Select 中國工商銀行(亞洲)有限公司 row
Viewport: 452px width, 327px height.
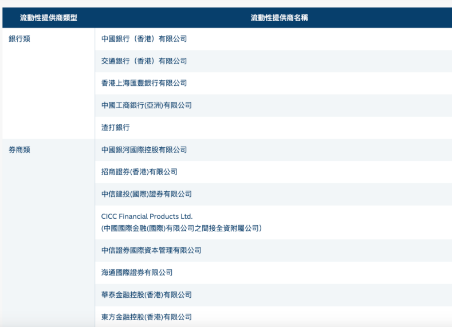point(273,105)
